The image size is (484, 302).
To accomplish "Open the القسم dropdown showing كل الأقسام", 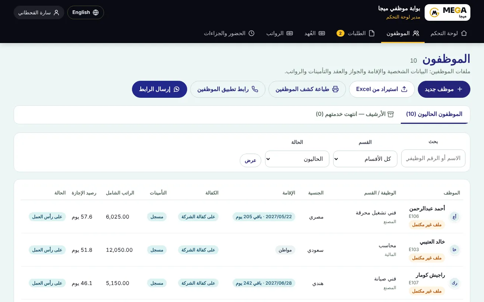I will pyautogui.click(x=365, y=159).
